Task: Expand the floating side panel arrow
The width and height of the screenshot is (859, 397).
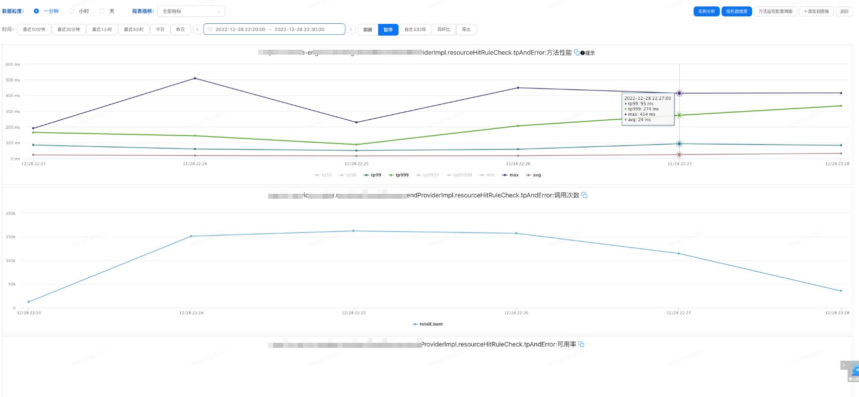Action: coord(844,365)
